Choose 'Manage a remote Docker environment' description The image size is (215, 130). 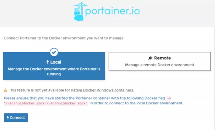tap(160, 65)
